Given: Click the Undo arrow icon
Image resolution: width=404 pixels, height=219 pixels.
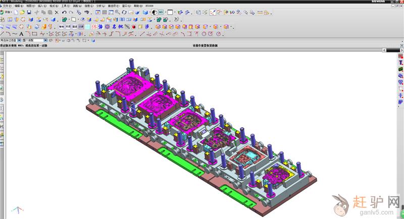Looking at the screenshot, I should coord(64,12).
